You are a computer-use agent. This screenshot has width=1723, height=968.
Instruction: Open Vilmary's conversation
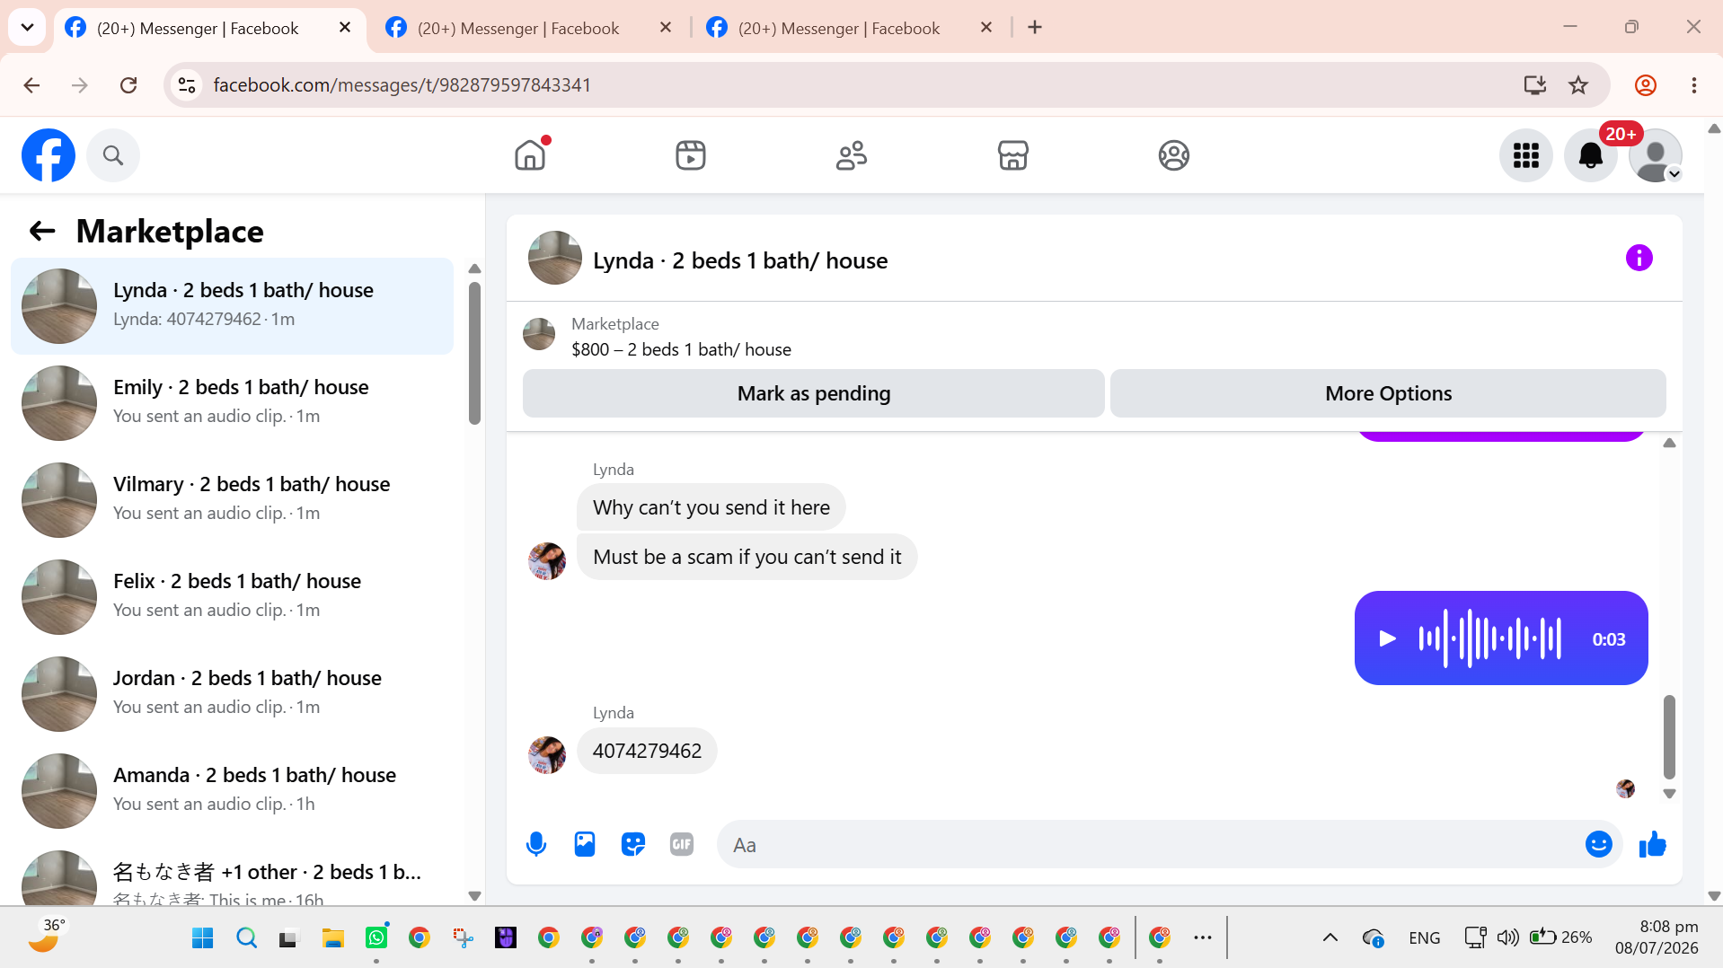coord(232,500)
